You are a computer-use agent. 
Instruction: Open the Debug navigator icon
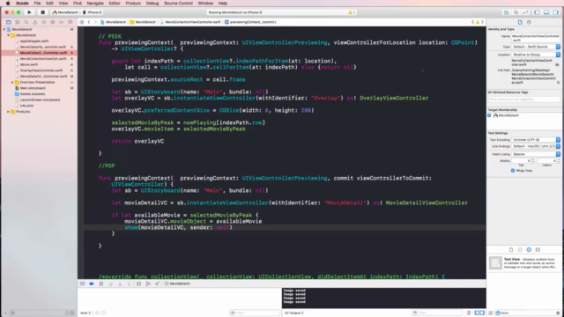[x=53, y=22]
